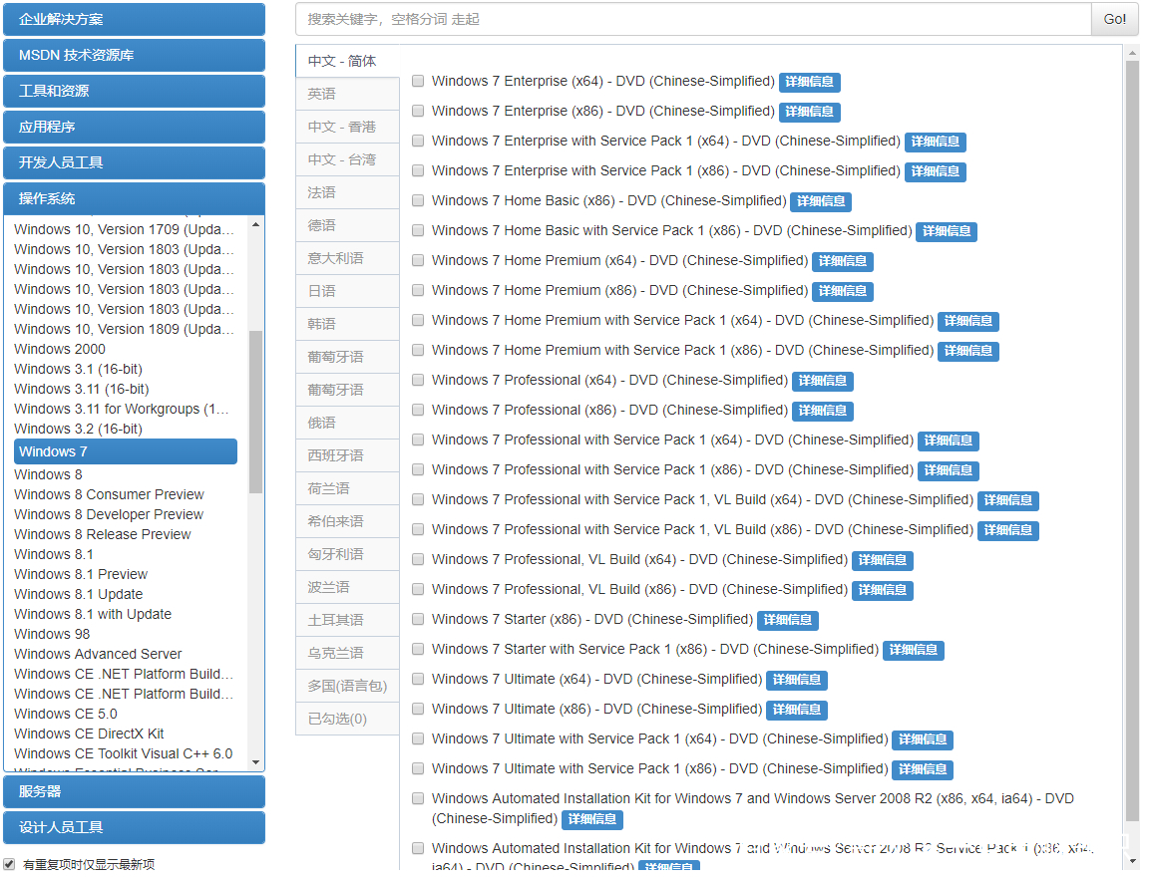Expand 服务器 sidebar section
The image size is (1152, 882).
coord(134,791)
